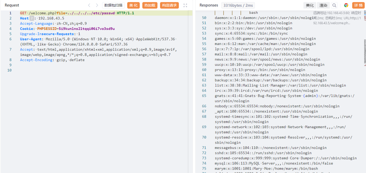Click the Accept-Language header line
The image size is (366, 173).
[53, 23]
